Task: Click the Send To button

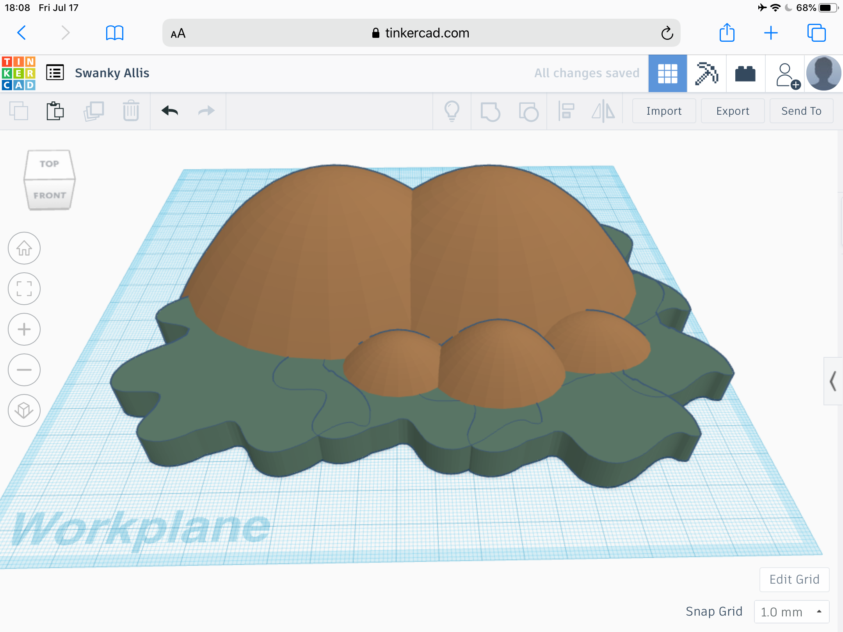Action: (x=801, y=111)
